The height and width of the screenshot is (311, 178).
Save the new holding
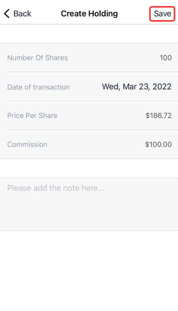(162, 14)
